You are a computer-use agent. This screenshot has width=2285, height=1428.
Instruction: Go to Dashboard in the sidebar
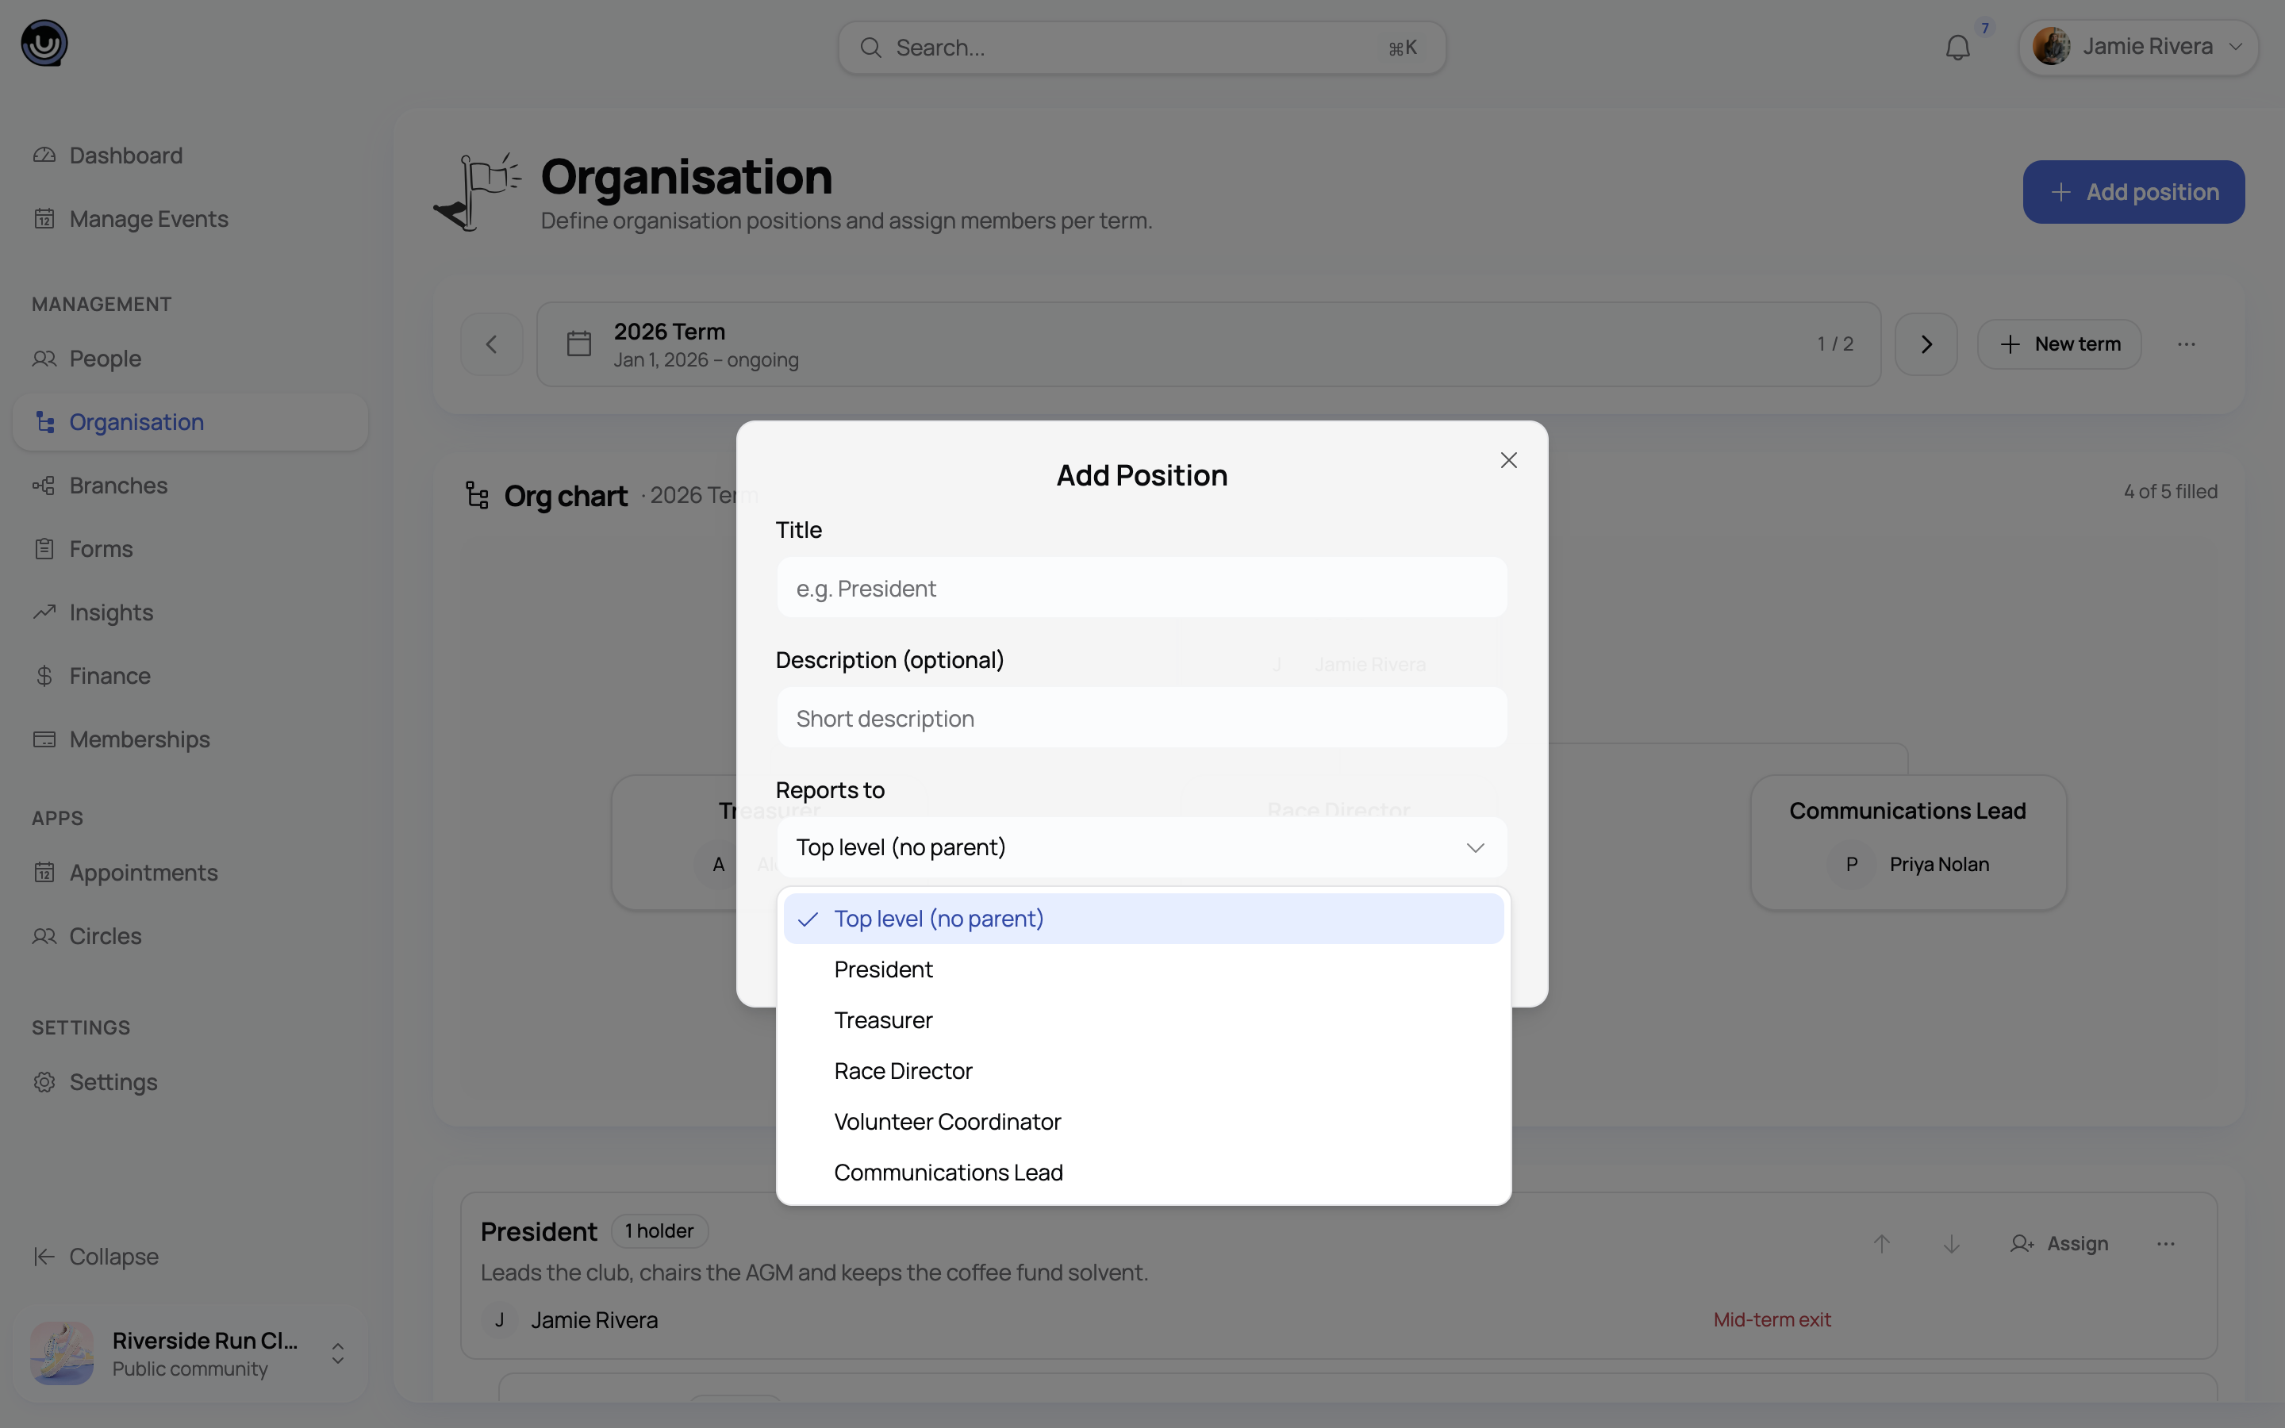[190, 155]
